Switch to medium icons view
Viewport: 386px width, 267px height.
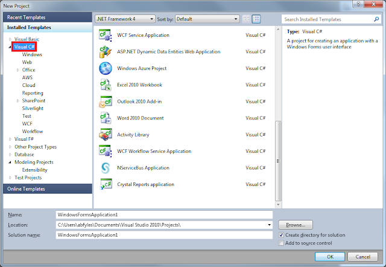pyautogui.click(x=256, y=19)
